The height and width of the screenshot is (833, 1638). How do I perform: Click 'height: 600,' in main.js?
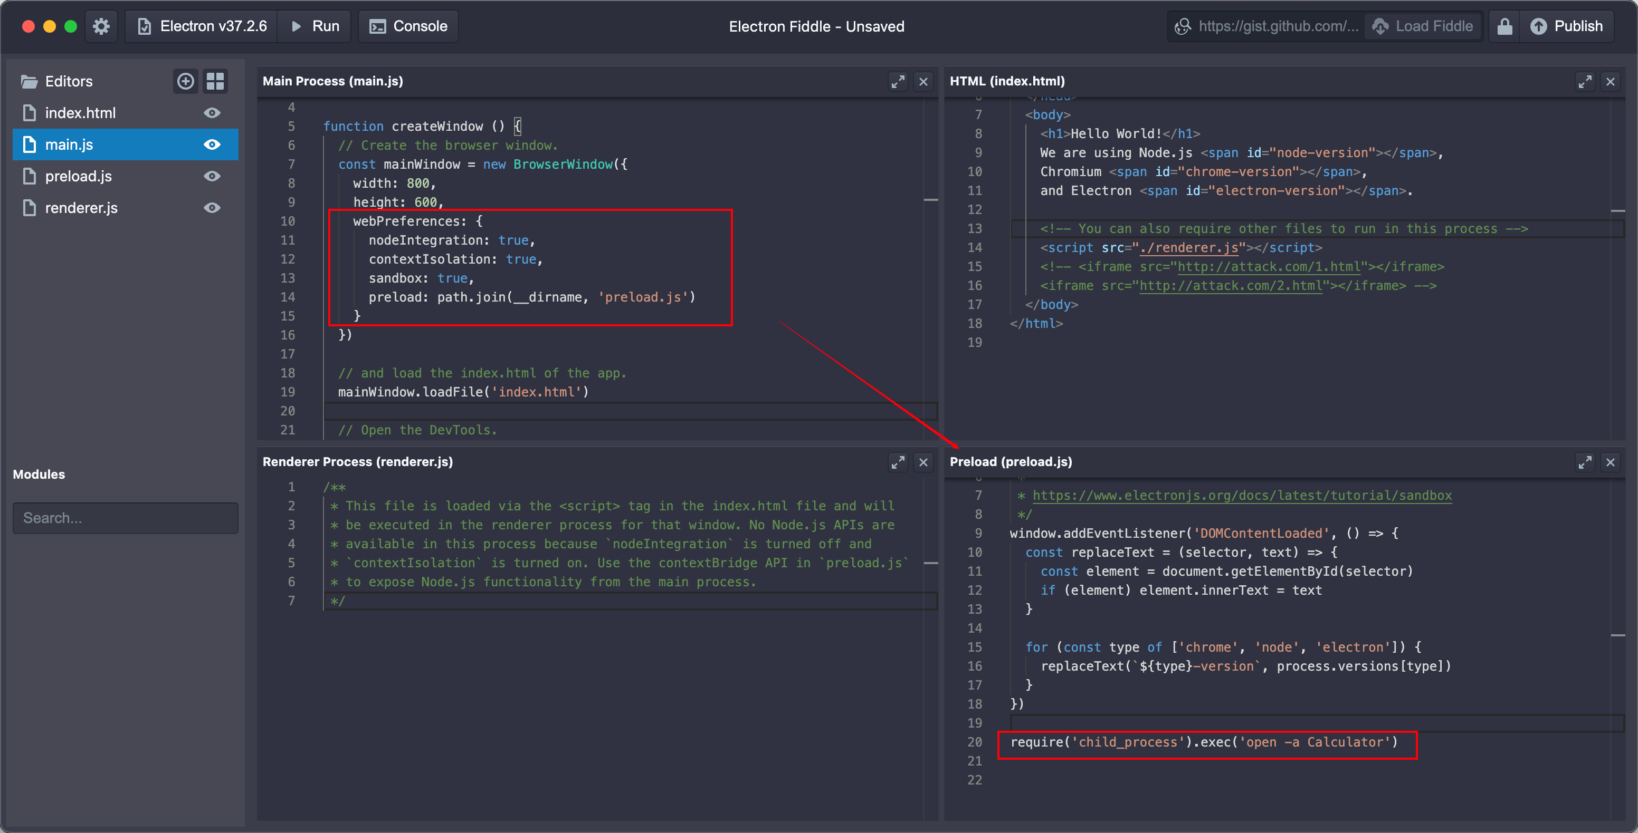[399, 202]
